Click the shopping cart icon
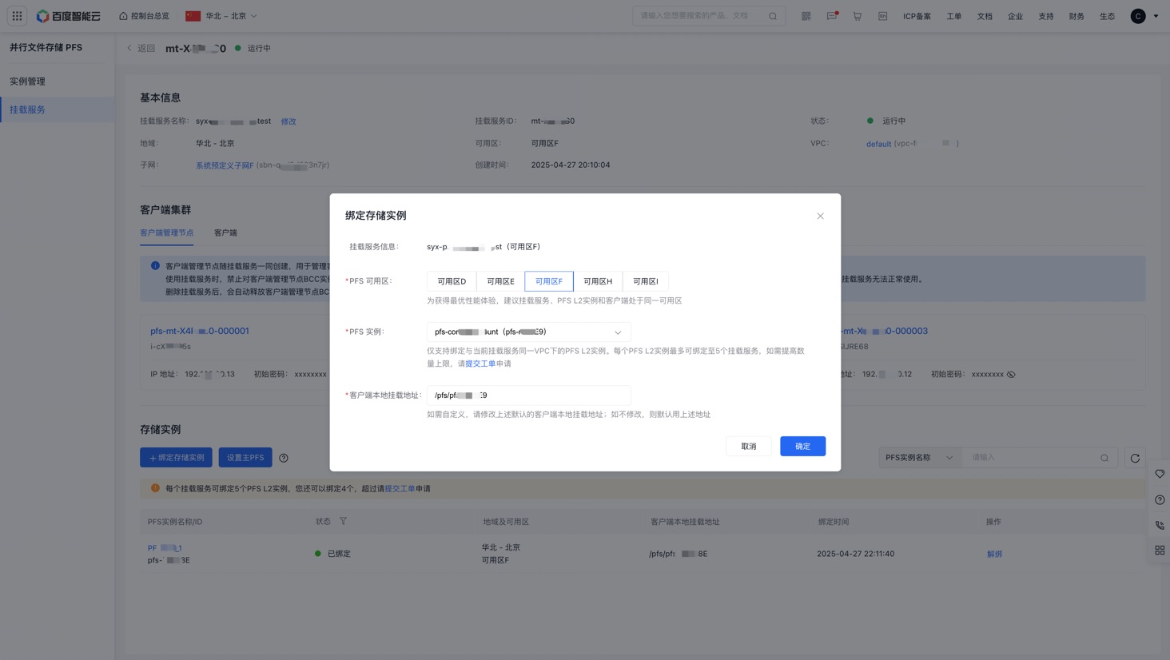The image size is (1170, 660). pos(857,16)
